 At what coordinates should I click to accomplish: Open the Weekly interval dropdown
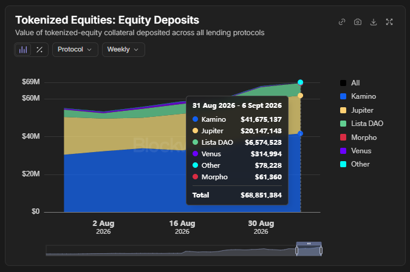123,50
